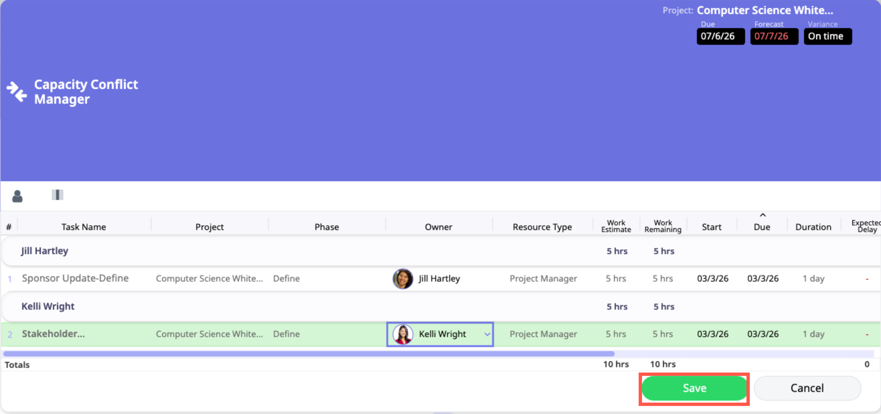This screenshot has height=414, width=881.
Task: Click the green Save button
Action: [694, 388]
